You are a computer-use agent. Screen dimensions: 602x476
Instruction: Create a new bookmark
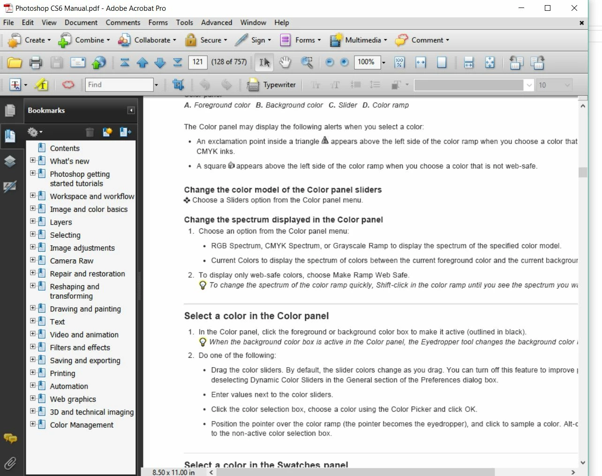coord(107,132)
